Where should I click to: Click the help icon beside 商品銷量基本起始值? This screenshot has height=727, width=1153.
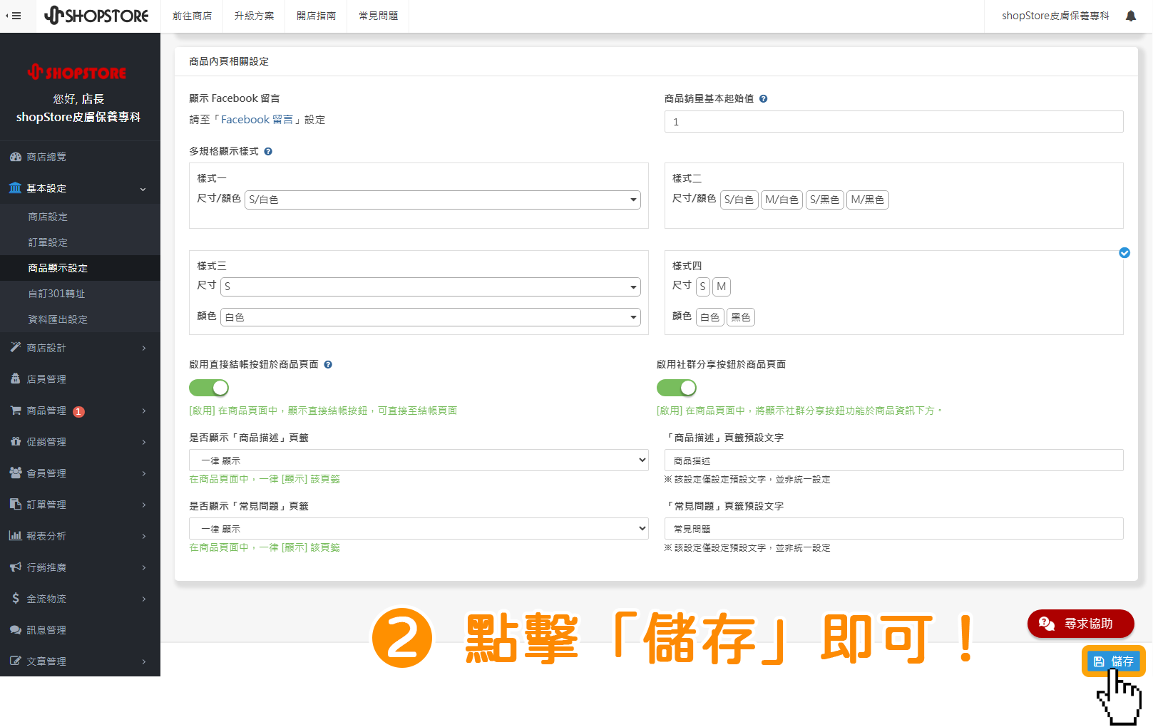pos(763,98)
